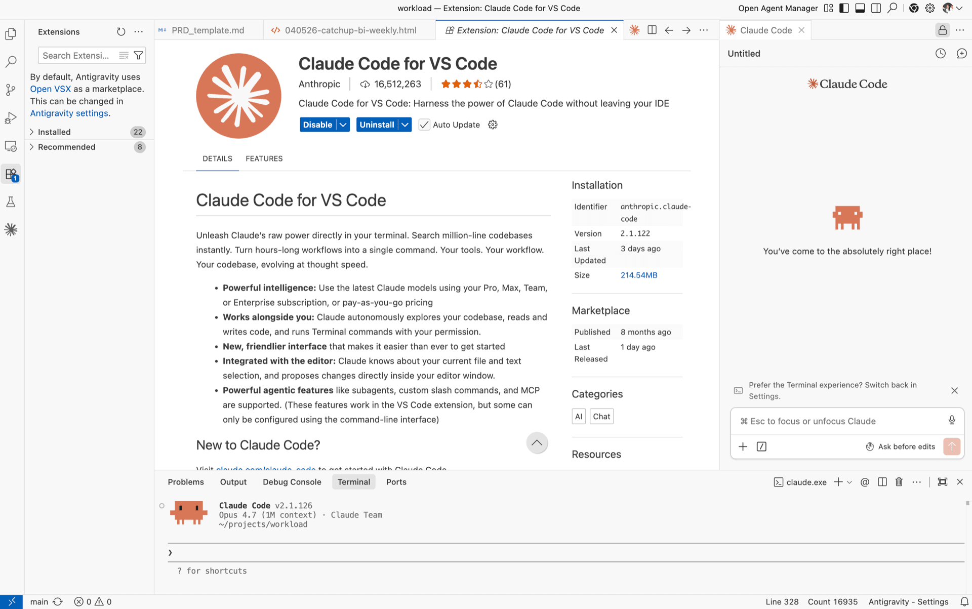This screenshot has width=972, height=609.
Task: Open Uninstall button dropdown arrow
Action: click(405, 125)
